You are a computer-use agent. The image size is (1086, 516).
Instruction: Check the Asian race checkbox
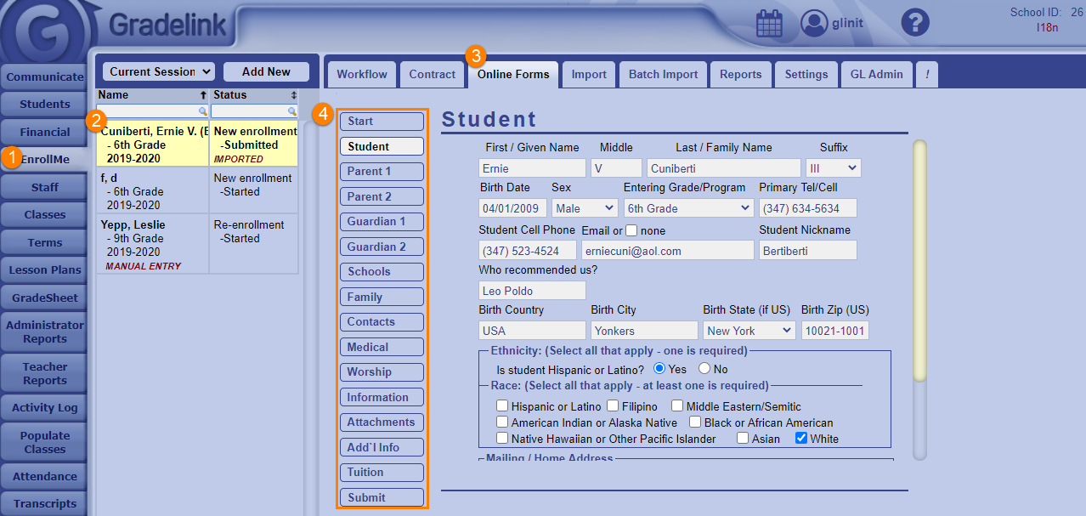coord(743,439)
